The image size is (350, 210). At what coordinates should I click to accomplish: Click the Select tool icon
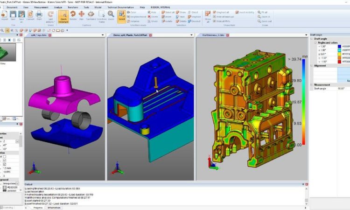point(122,15)
